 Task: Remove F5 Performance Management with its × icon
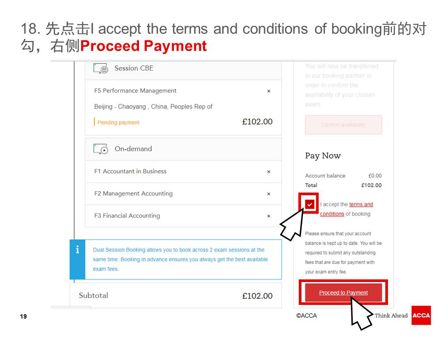pyautogui.click(x=269, y=91)
